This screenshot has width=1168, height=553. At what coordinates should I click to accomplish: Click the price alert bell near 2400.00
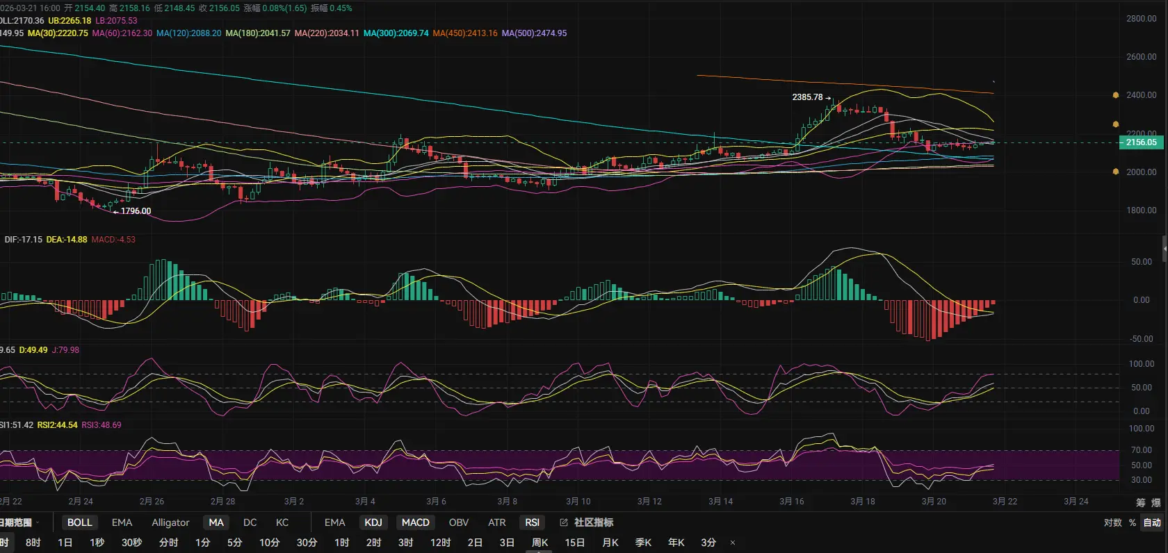pos(1116,95)
